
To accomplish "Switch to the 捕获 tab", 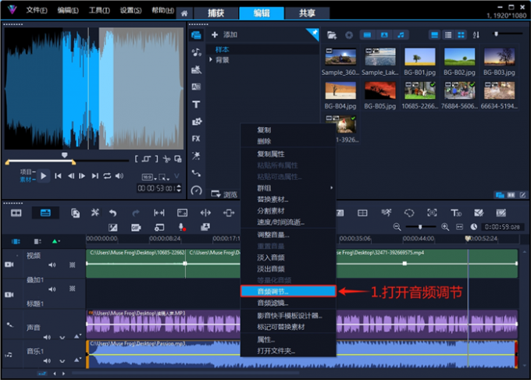I will click(x=216, y=13).
